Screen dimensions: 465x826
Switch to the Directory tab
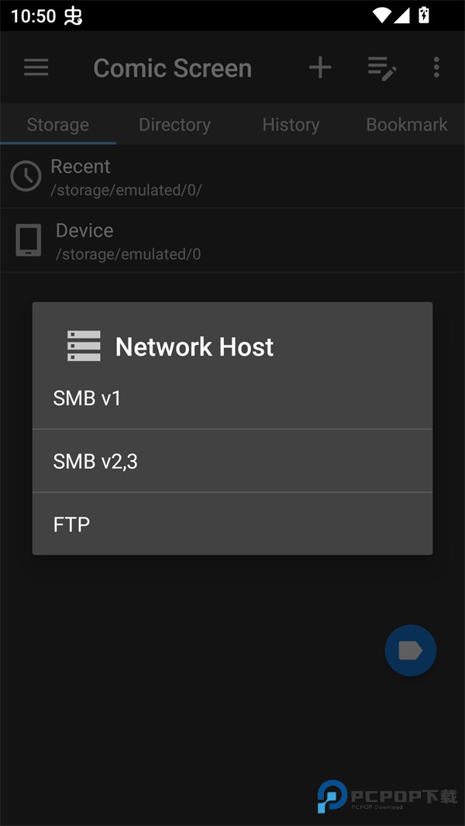tap(174, 125)
